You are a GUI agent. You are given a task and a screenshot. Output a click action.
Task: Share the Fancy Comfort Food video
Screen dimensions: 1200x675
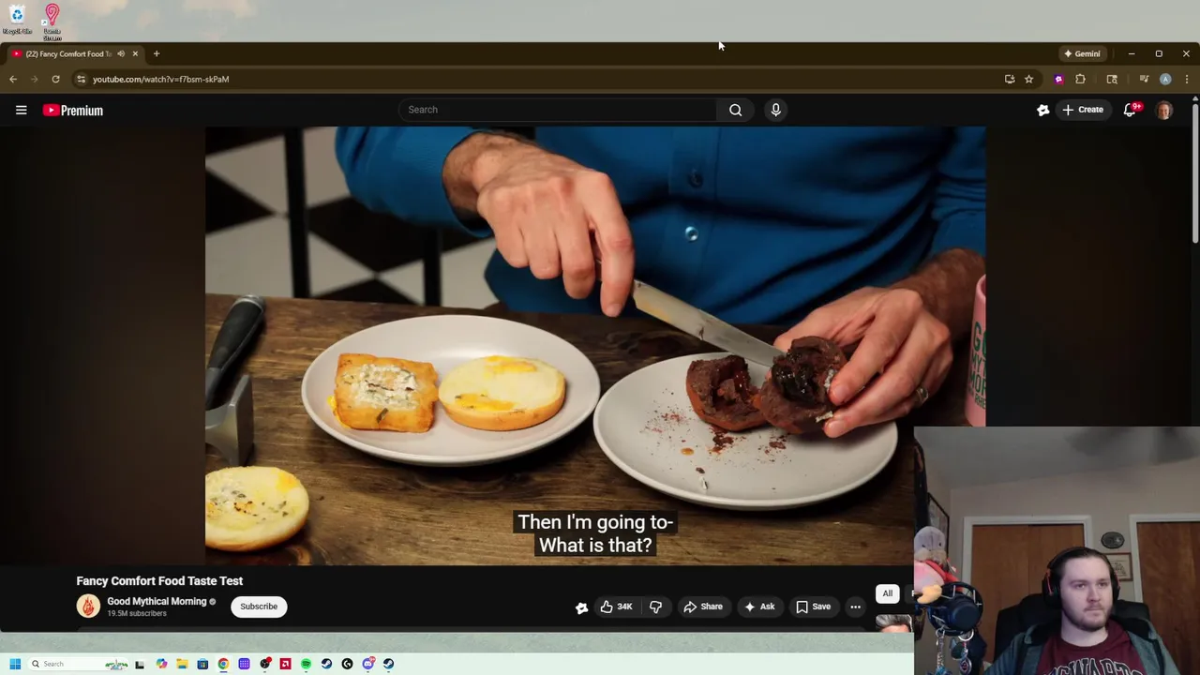[x=703, y=607]
